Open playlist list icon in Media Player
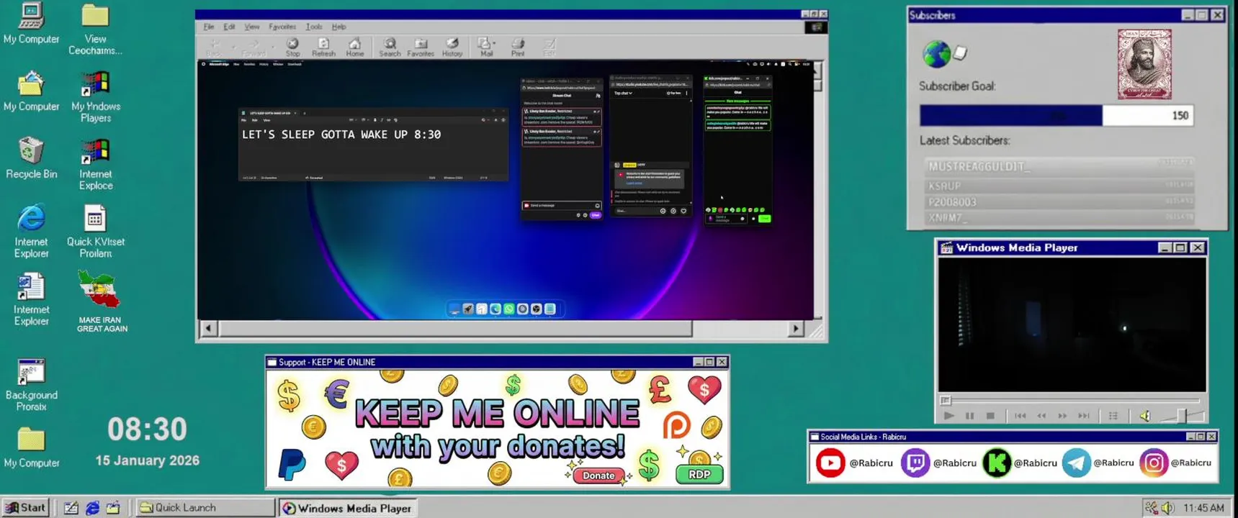Image resolution: width=1238 pixels, height=518 pixels. [x=1113, y=416]
